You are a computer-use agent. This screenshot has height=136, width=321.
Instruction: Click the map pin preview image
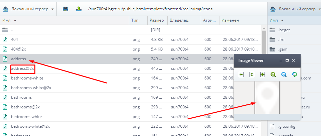267,97
